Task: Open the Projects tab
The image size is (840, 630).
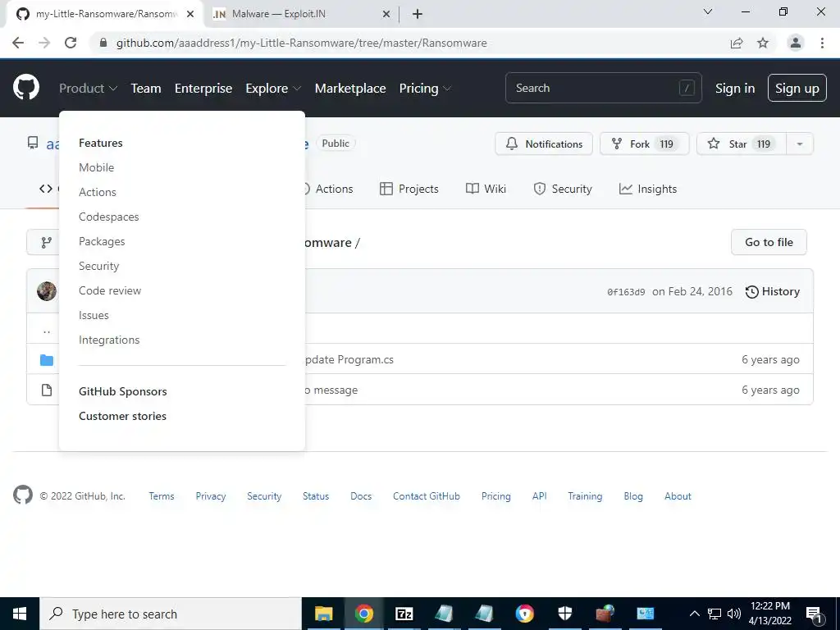Action: [x=409, y=189]
